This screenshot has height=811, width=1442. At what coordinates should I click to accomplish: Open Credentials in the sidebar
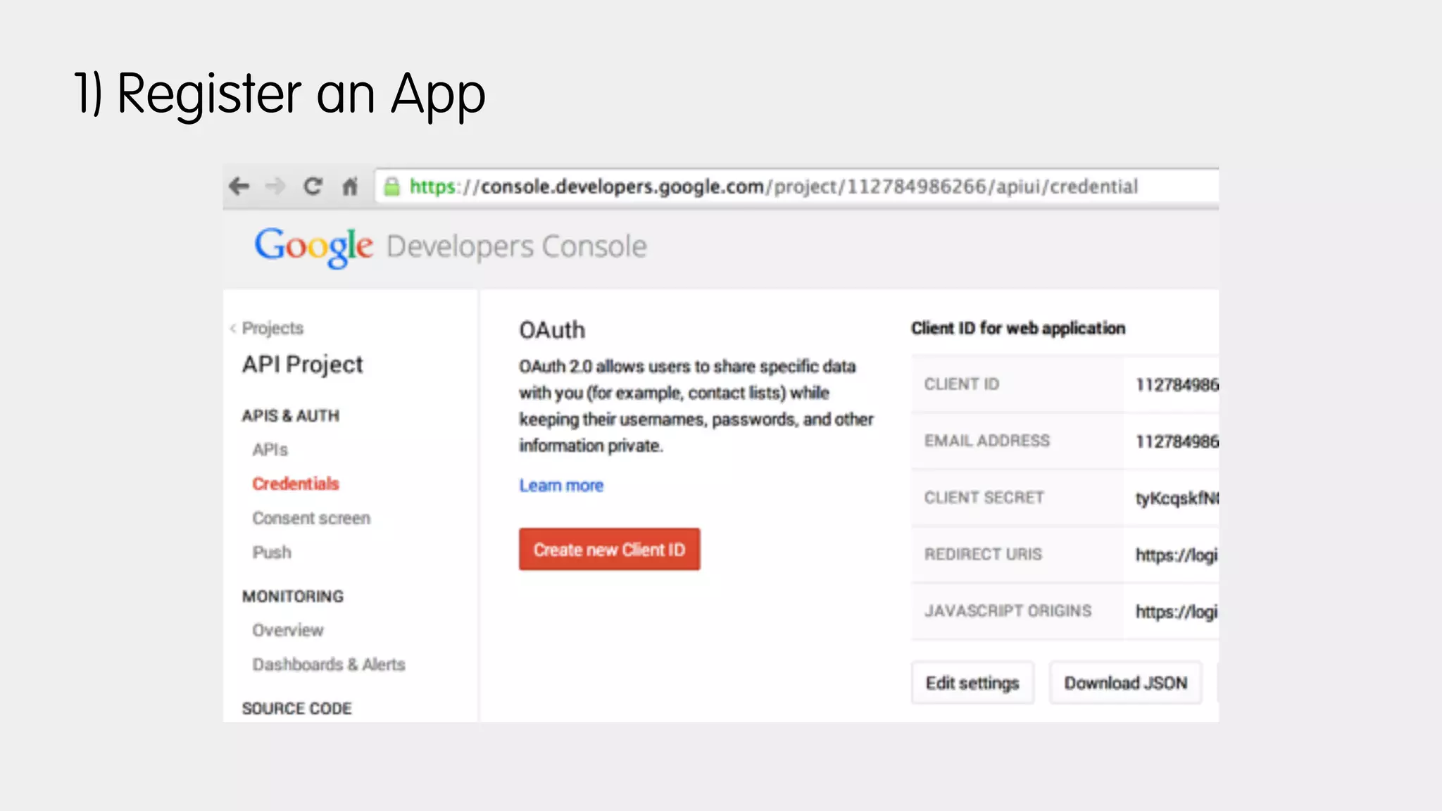point(295,484)
